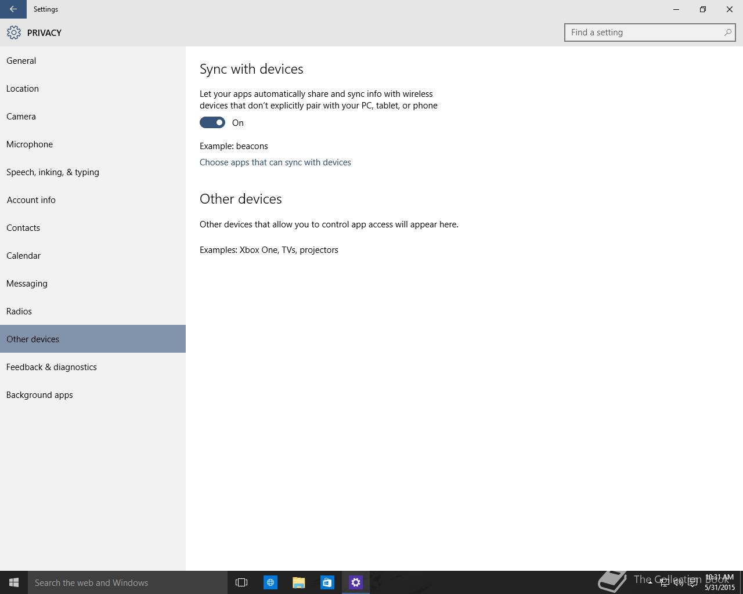743x594 pixels.
Task: Open the Store app on taskbar
Action: coord(327,582)
